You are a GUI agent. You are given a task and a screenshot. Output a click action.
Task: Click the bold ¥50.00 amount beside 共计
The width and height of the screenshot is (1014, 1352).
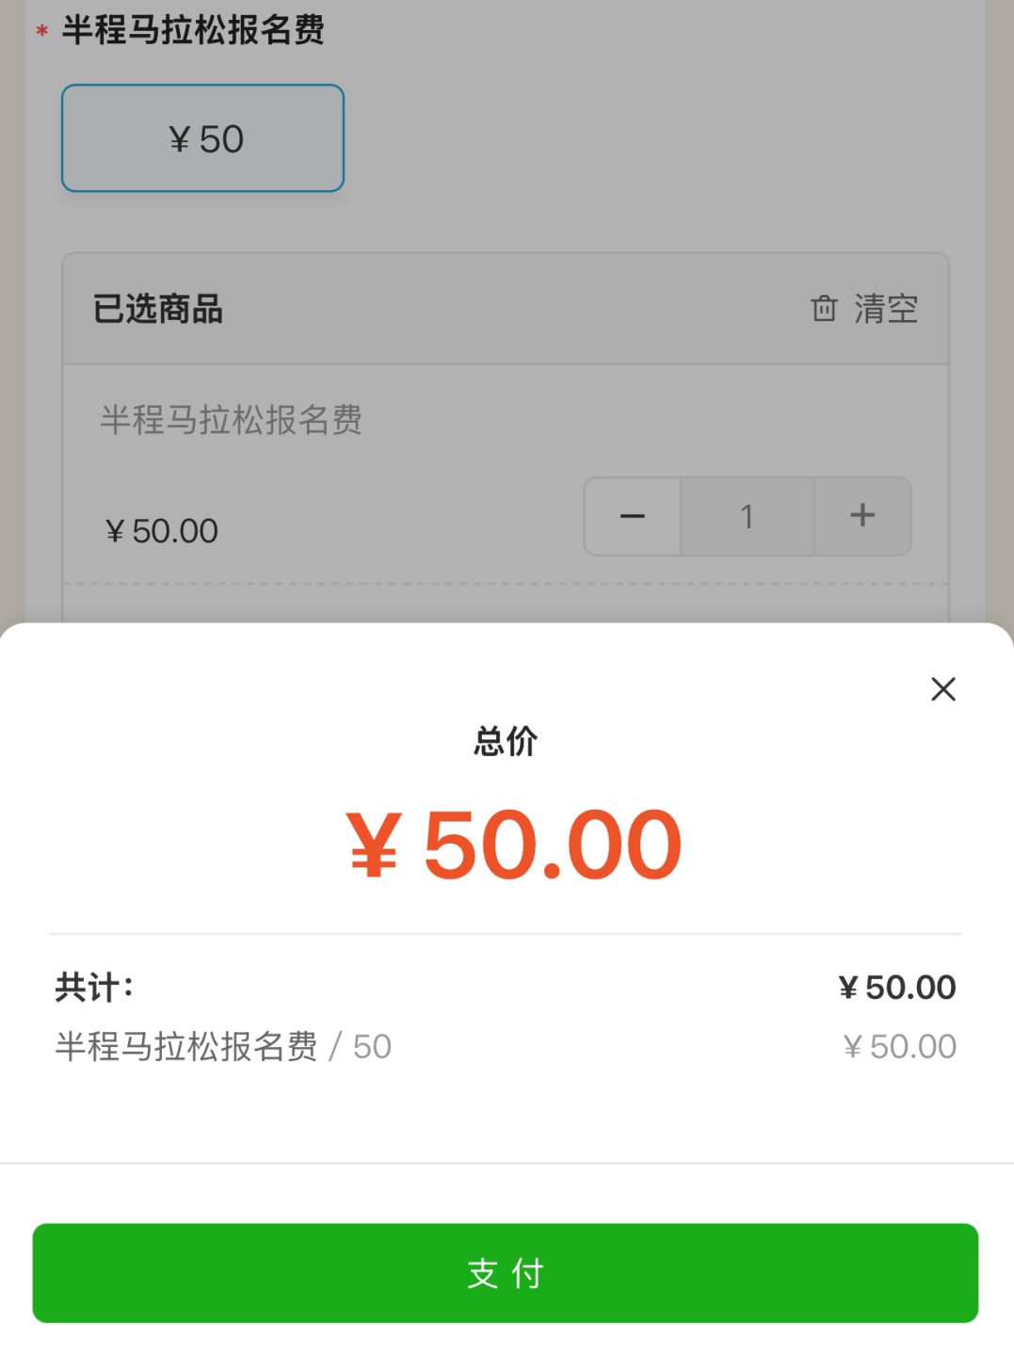point(897,987)
